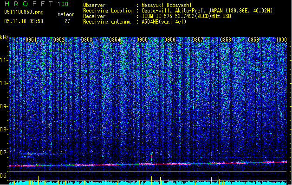Click the 0.7 kHz axis tick label

pyautogui.click(x=4, y=153)
